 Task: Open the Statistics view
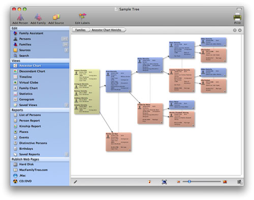[40, 94]
